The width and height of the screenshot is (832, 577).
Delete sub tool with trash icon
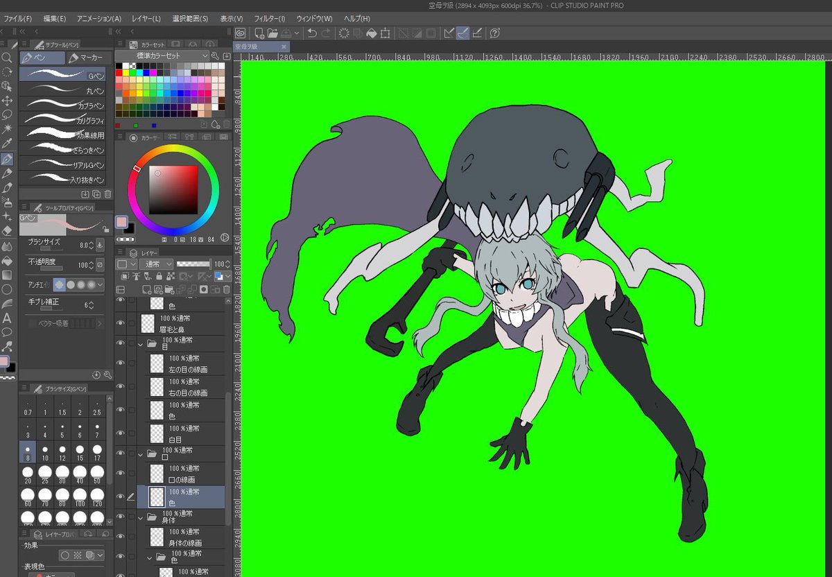pos(107,194)
